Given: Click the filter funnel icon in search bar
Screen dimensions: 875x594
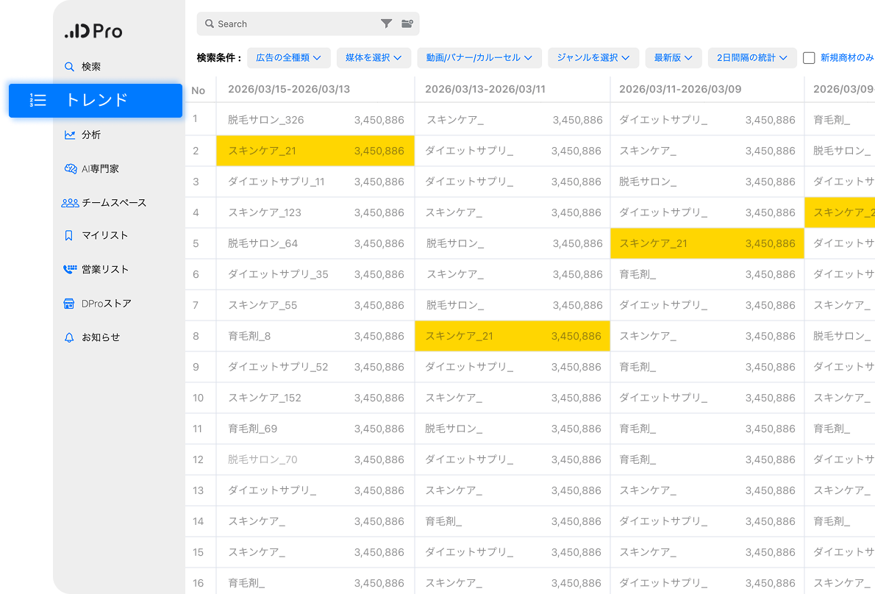Looking at the screenshot, I should click(386, 24).
